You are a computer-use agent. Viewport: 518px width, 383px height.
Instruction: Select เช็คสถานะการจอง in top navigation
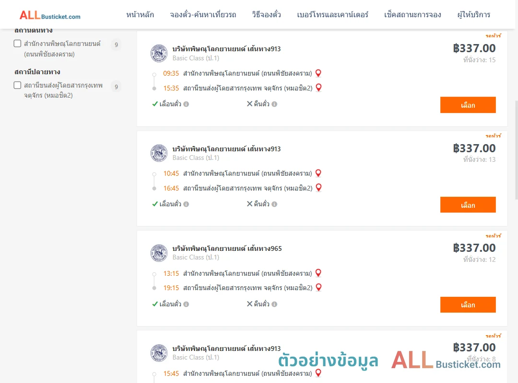(x=412, y=15)
